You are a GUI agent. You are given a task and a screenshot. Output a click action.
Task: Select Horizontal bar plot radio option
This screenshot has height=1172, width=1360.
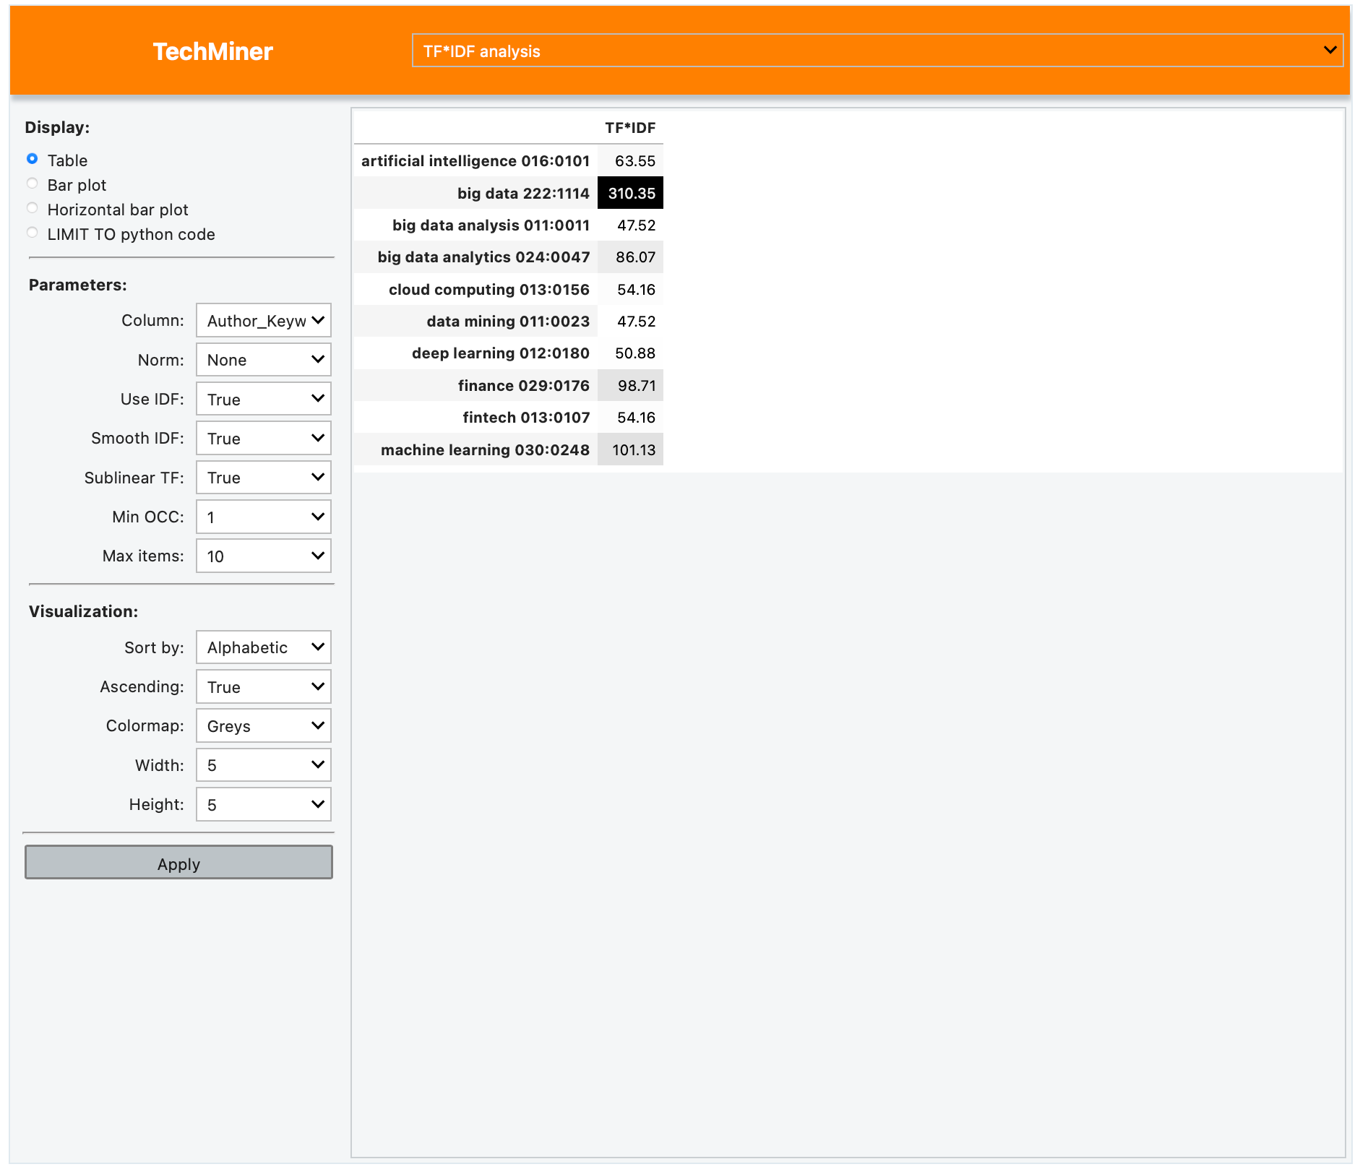(x=33, y=208)
